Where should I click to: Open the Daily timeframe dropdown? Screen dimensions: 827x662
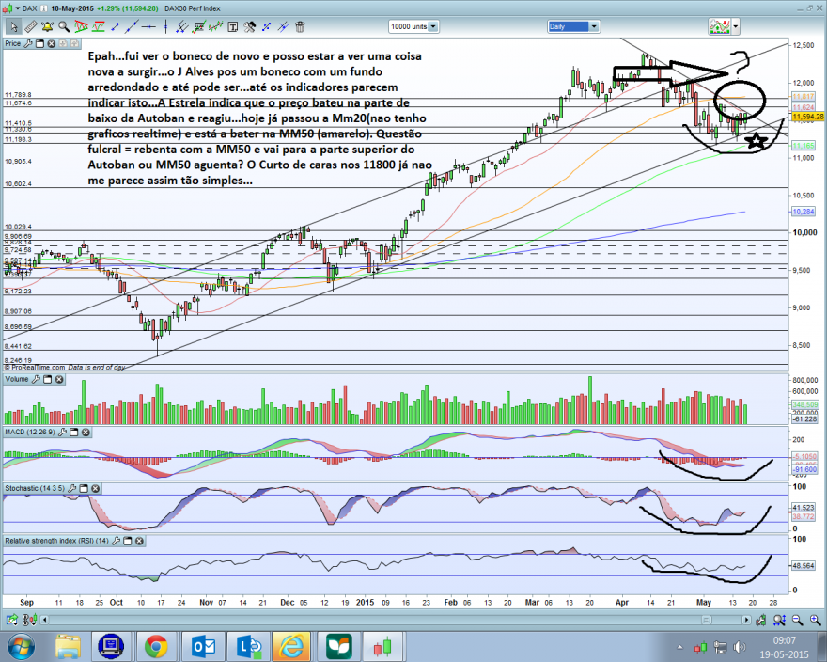coord(594,26)
